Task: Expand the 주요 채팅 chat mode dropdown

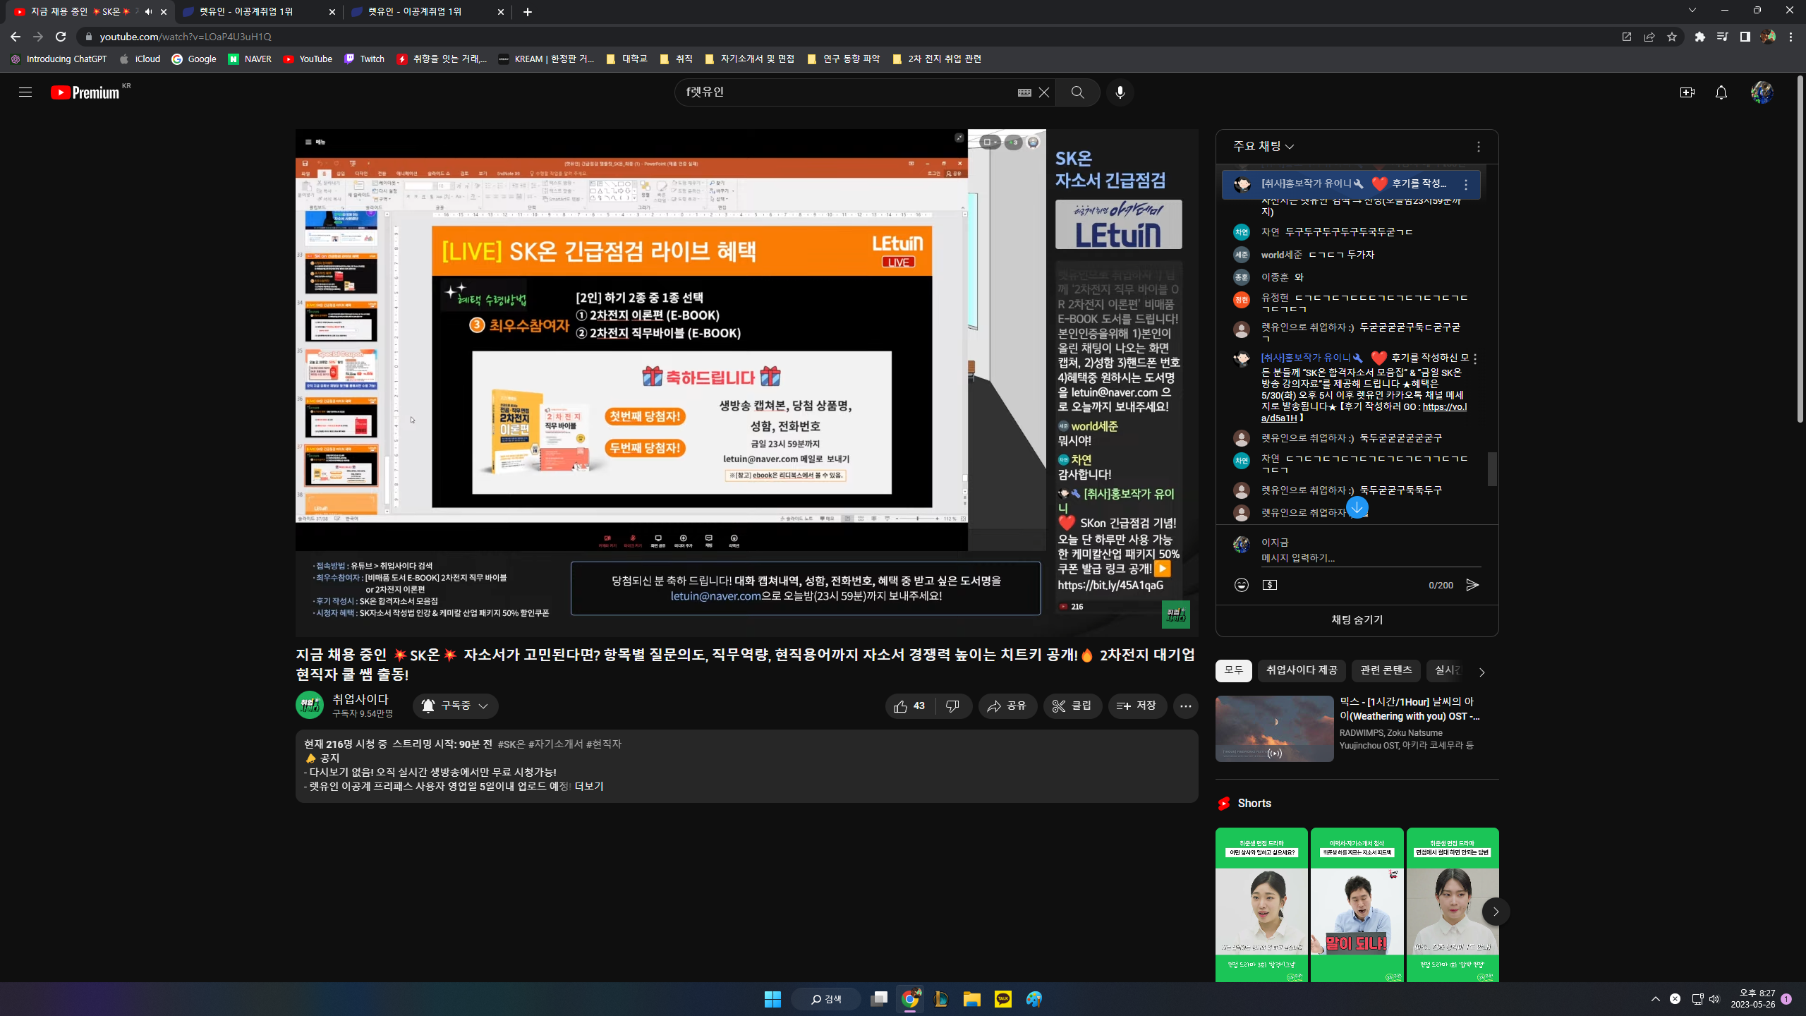Action: (x=1263, y=147)
